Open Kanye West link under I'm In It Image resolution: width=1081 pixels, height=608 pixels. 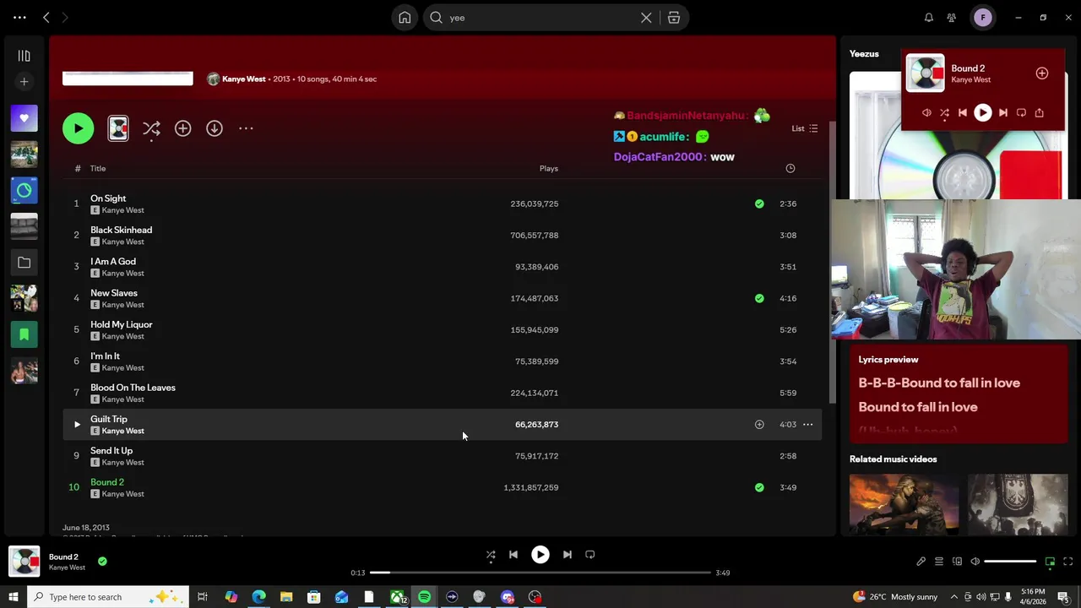pyautogui.click(x=122, y=368)
